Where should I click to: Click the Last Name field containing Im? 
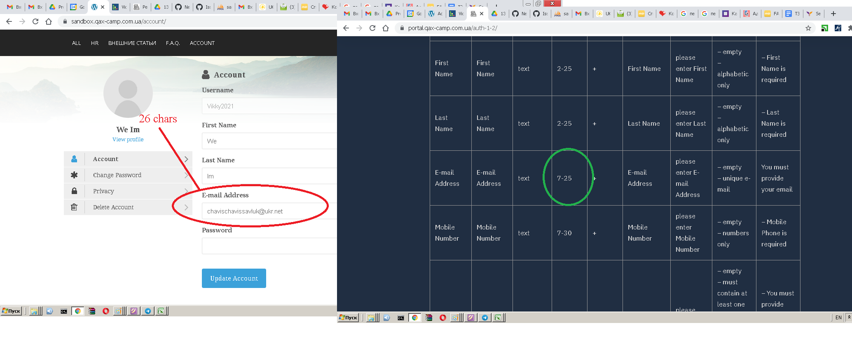click(269, 176)
